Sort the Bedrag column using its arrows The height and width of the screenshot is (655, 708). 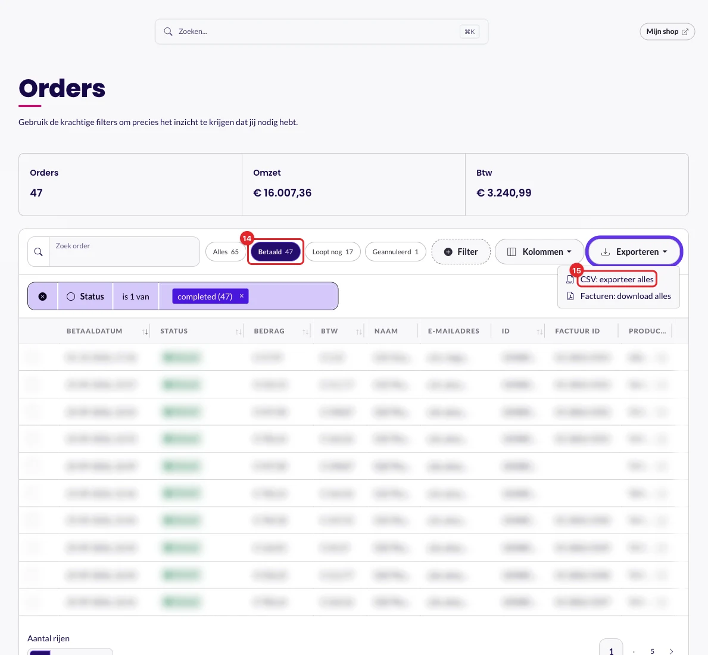point(305,332)
